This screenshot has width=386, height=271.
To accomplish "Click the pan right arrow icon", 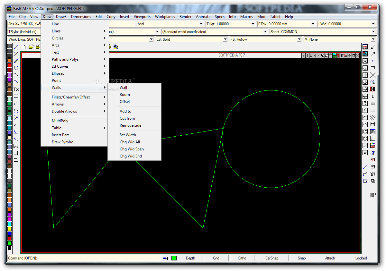I will pyautogui.click(x=365, y=89).
